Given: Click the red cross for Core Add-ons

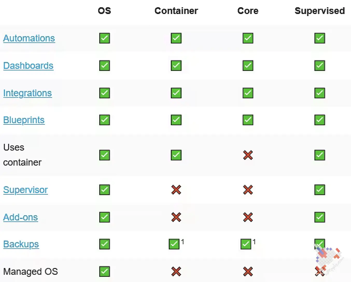Looking at the screenshot, I should tap(248, 217).
